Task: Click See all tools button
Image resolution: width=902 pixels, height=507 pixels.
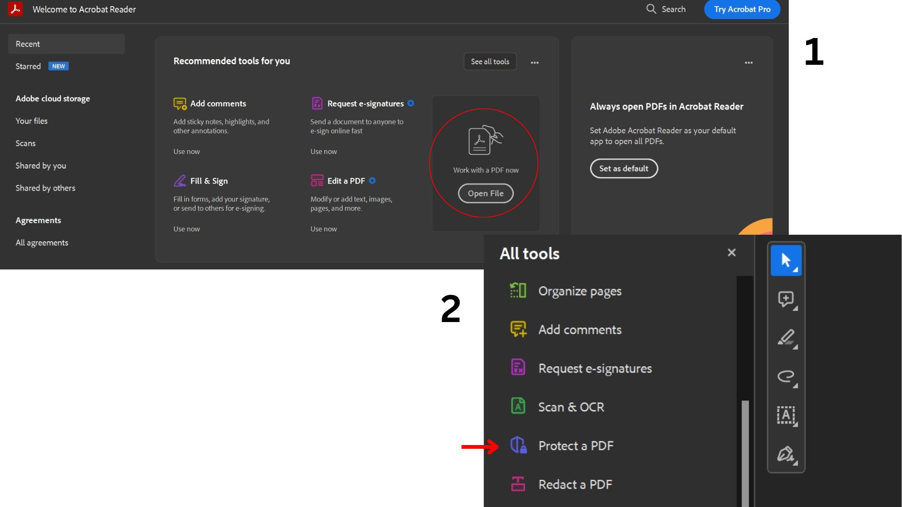Action: click(490, 61)
